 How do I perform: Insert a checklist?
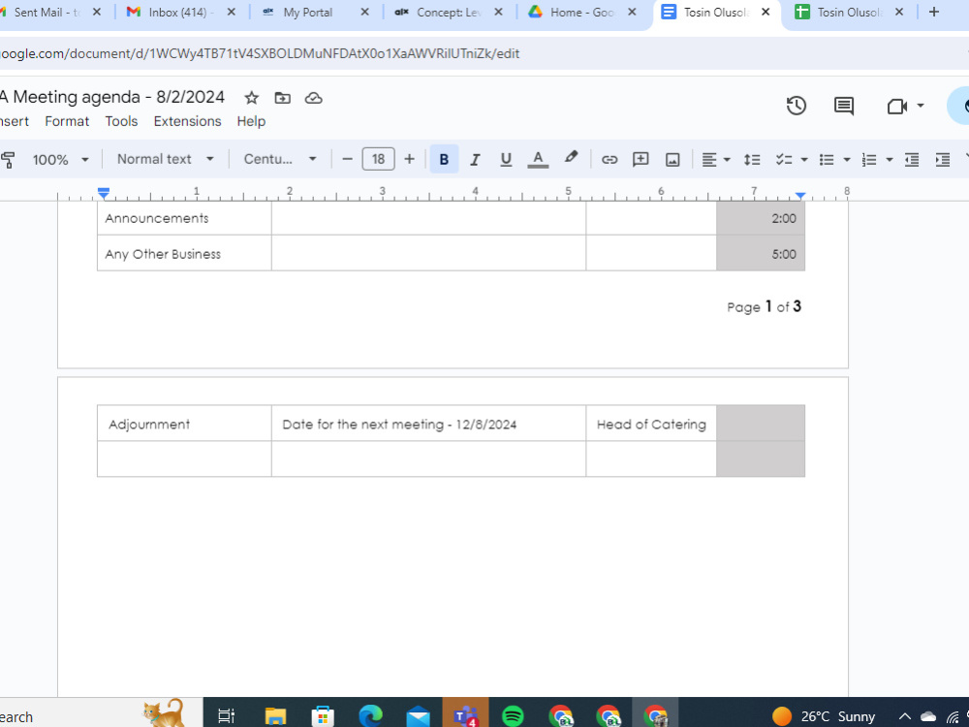click(x=784, y=160)
